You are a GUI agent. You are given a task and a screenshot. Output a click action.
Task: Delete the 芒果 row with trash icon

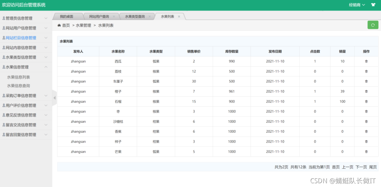point(366,152)
